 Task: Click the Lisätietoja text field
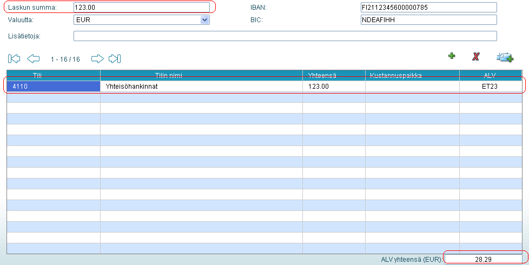click(285, 36)
